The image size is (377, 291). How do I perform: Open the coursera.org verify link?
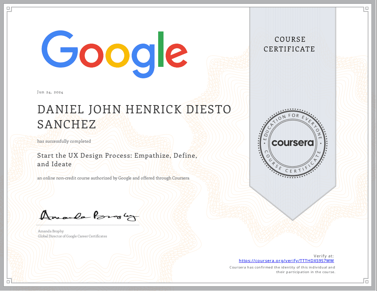[286, 261]
